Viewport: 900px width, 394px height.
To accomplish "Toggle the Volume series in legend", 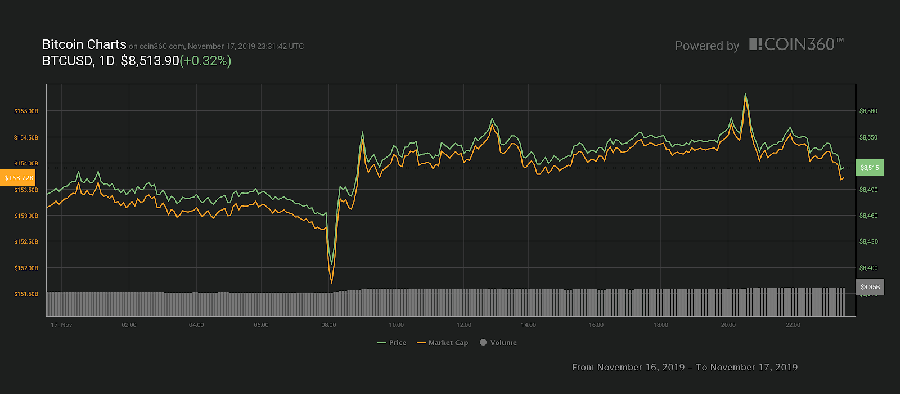I will 498,342.
